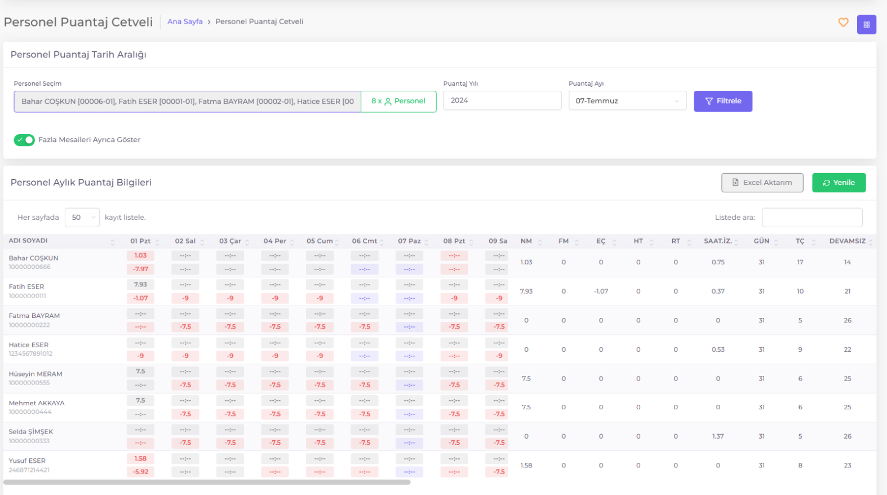
Task: Select the Selda ŞİMŞEK row name
Action: tap(31, 432)
